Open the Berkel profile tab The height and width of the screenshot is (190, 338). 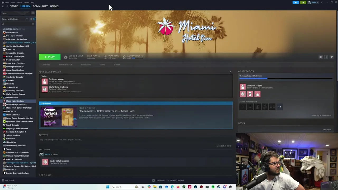[55, 6]
